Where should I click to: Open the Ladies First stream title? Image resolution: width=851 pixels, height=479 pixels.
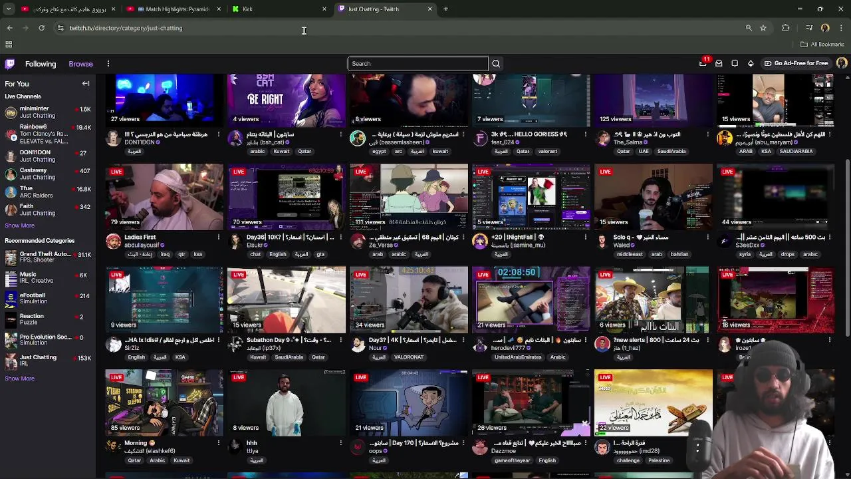[140, 237]
